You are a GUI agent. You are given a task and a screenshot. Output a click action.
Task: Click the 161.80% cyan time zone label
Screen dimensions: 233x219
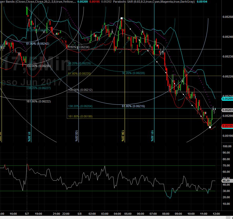click(152, 135)
